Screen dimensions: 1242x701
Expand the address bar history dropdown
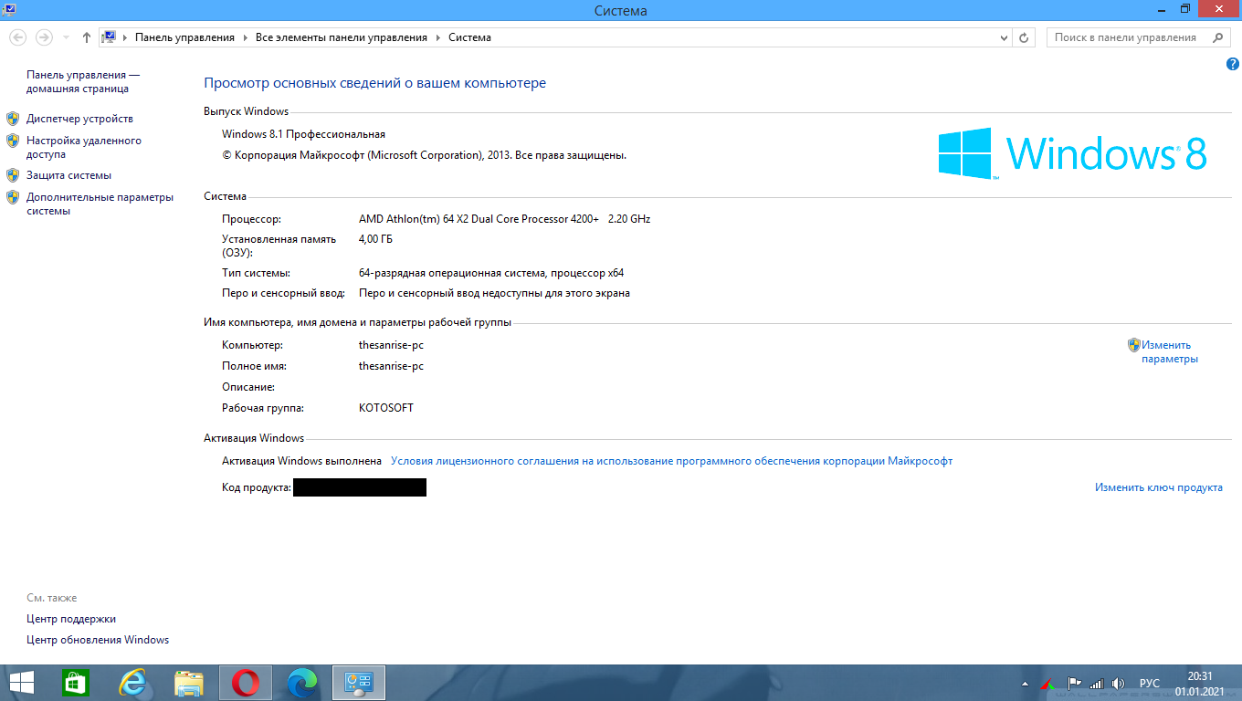(1004, 37)
